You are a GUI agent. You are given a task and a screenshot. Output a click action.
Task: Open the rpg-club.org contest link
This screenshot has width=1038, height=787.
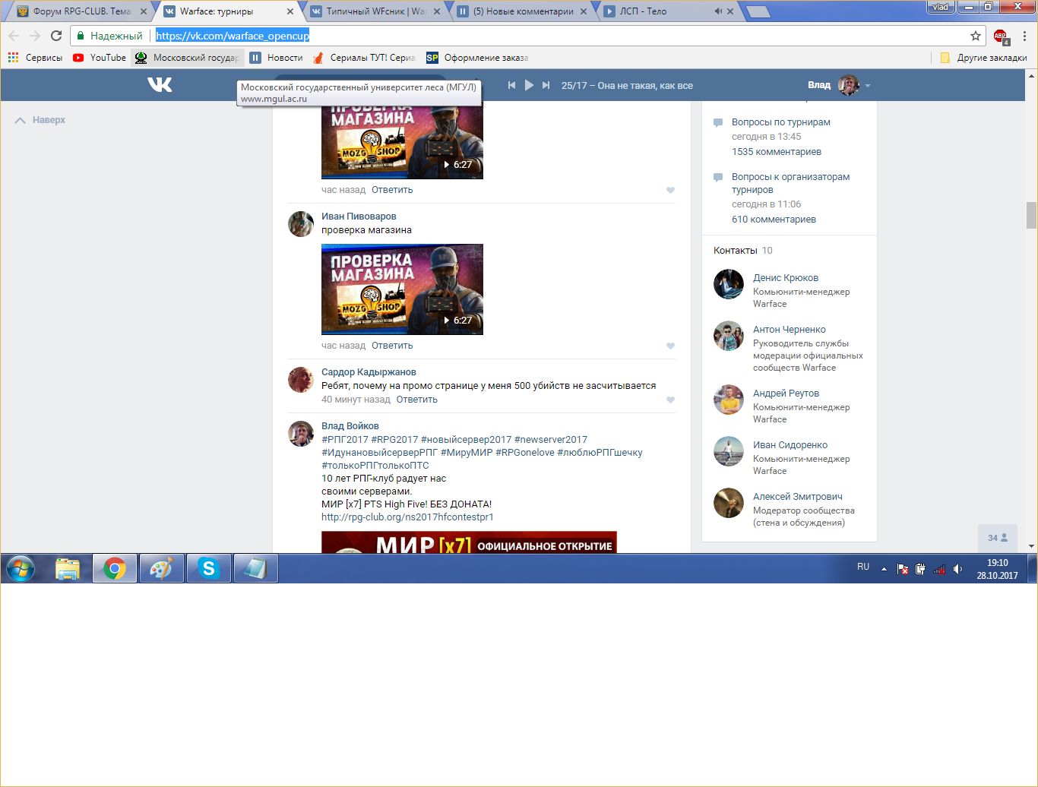(x=407, y=517)
